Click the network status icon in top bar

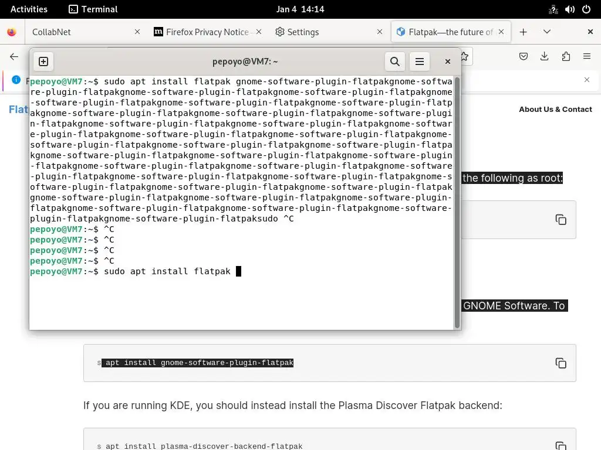coord(553,9)
